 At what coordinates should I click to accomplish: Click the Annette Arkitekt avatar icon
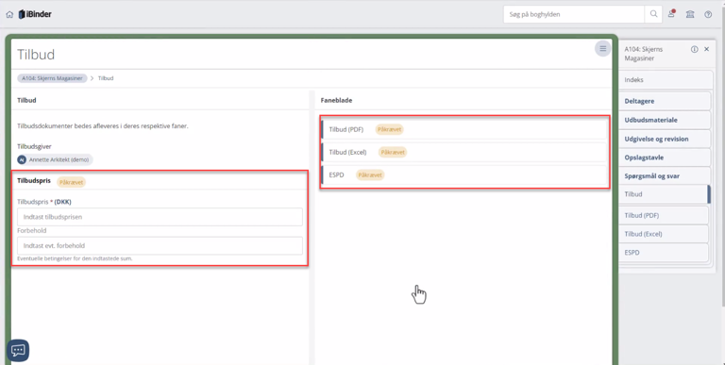click(22, 159)
